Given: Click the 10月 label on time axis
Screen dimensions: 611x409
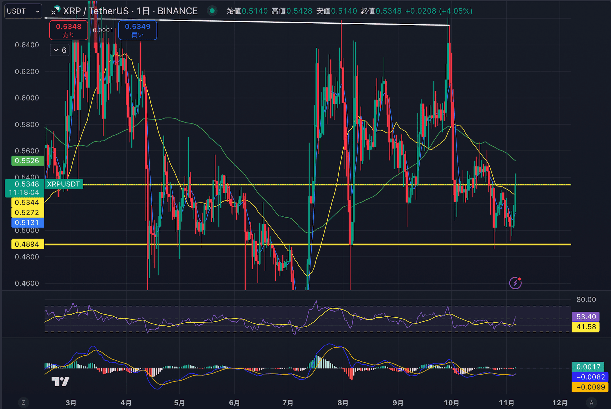Looking at the screenshot, I should tap(452, 402).
